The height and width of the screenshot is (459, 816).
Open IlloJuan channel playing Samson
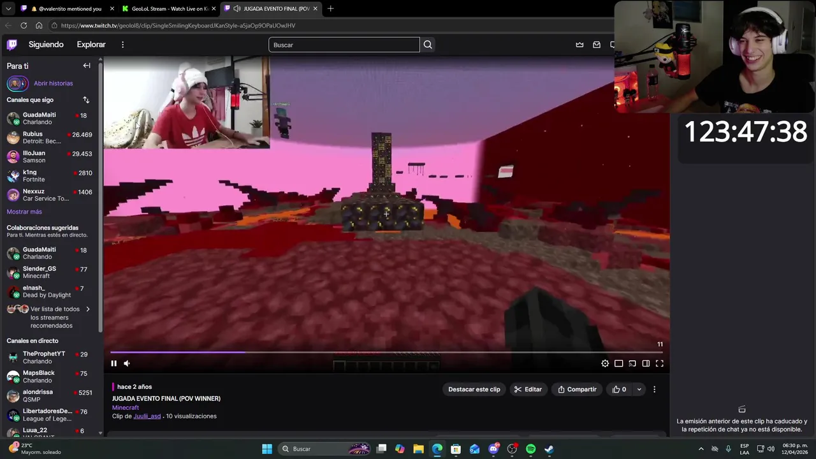point(50,157)
